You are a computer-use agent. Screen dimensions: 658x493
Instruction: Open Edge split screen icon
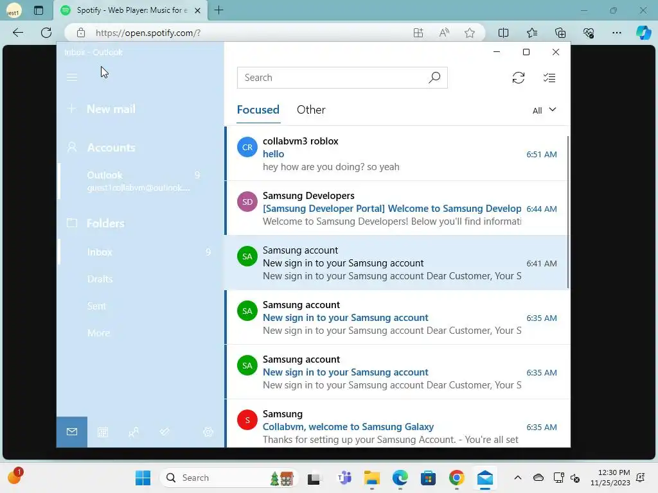pos(503,33)
